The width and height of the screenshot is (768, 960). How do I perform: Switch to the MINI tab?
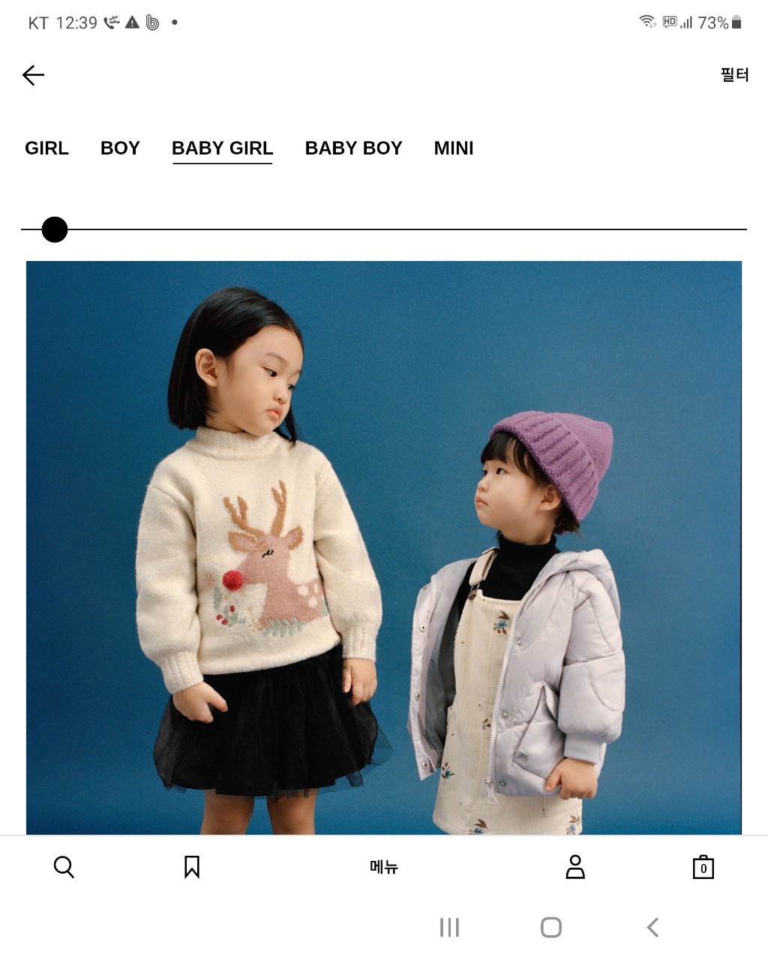pos(454,148)
